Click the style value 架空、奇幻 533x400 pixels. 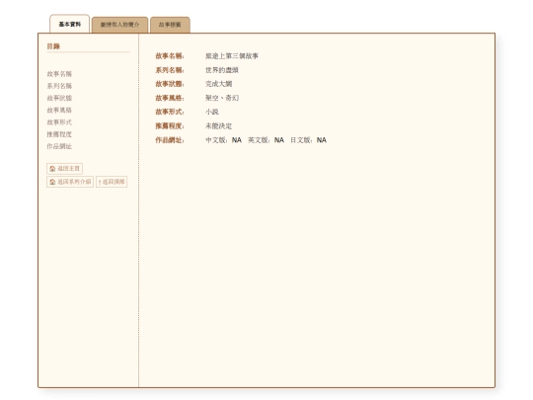click(x=222, y=98)
